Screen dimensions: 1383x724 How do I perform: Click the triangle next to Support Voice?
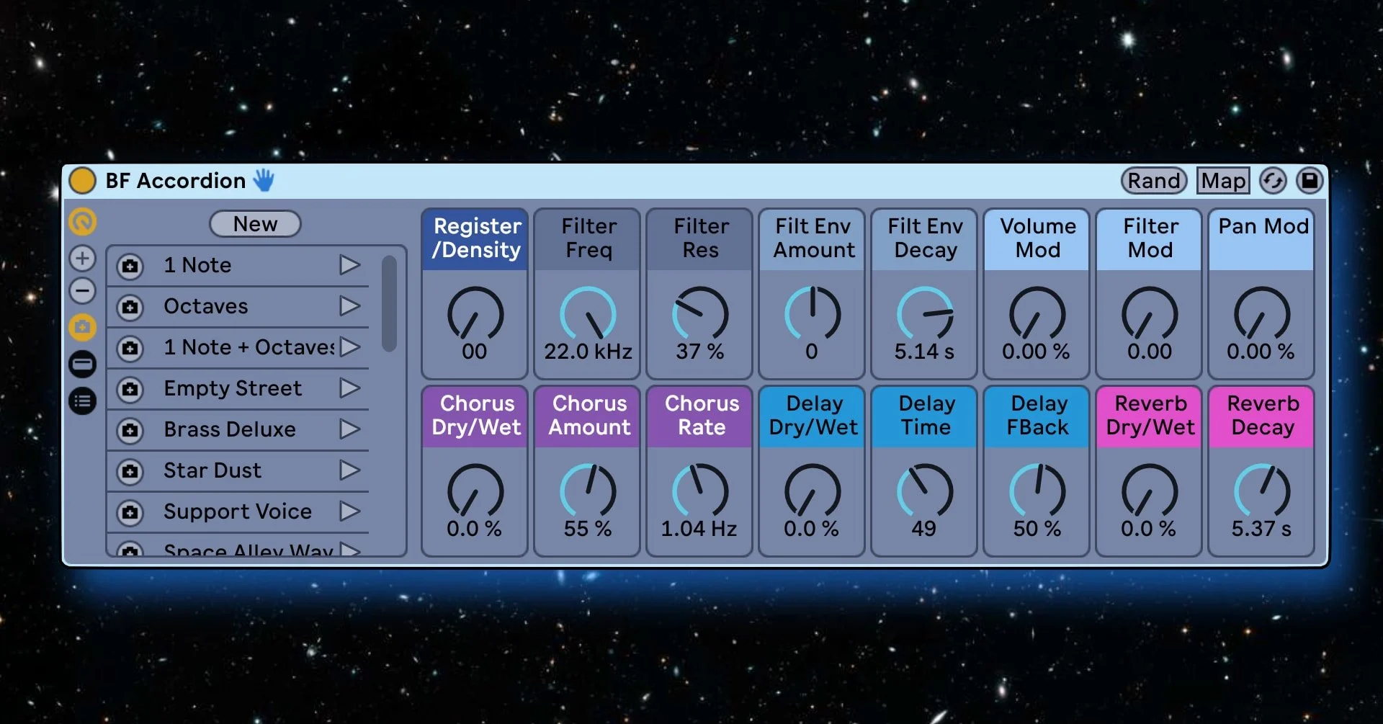tap(350, 511)
